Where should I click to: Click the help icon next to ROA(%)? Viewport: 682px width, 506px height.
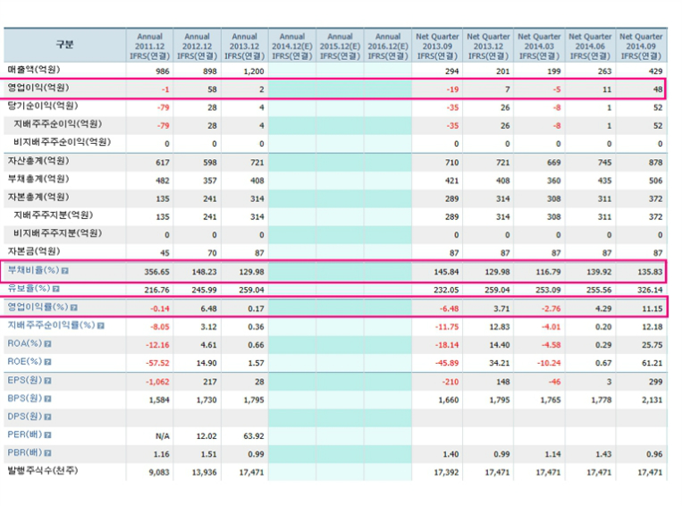47,343
